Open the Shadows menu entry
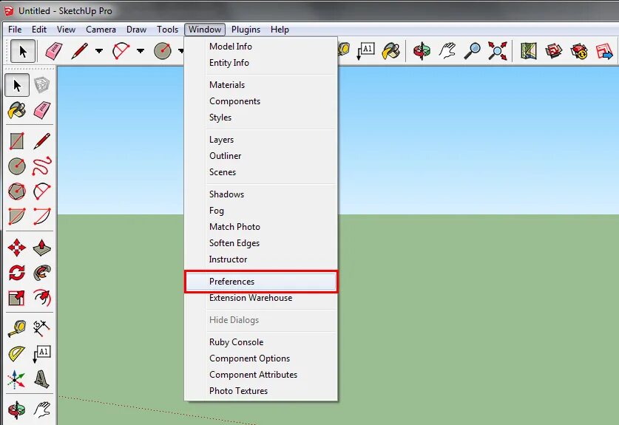Screen dimensions: 619x425 pos(261,194)
